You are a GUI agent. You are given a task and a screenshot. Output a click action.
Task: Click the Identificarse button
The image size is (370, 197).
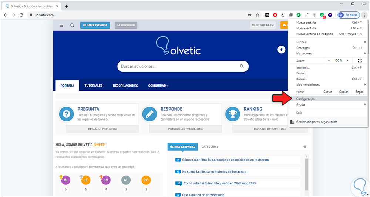point(263,25)
